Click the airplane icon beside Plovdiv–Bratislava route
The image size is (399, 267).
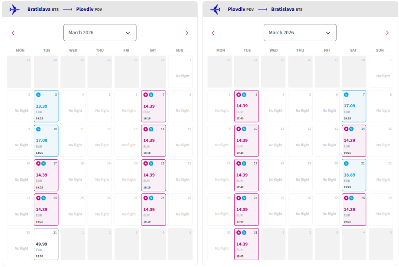215,9
